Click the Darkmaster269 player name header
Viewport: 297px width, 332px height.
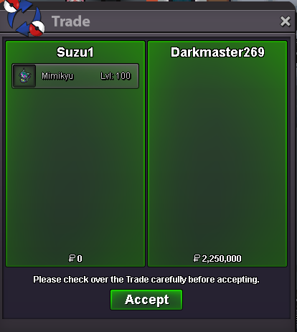pyautogui.click(x=217, y=52)
